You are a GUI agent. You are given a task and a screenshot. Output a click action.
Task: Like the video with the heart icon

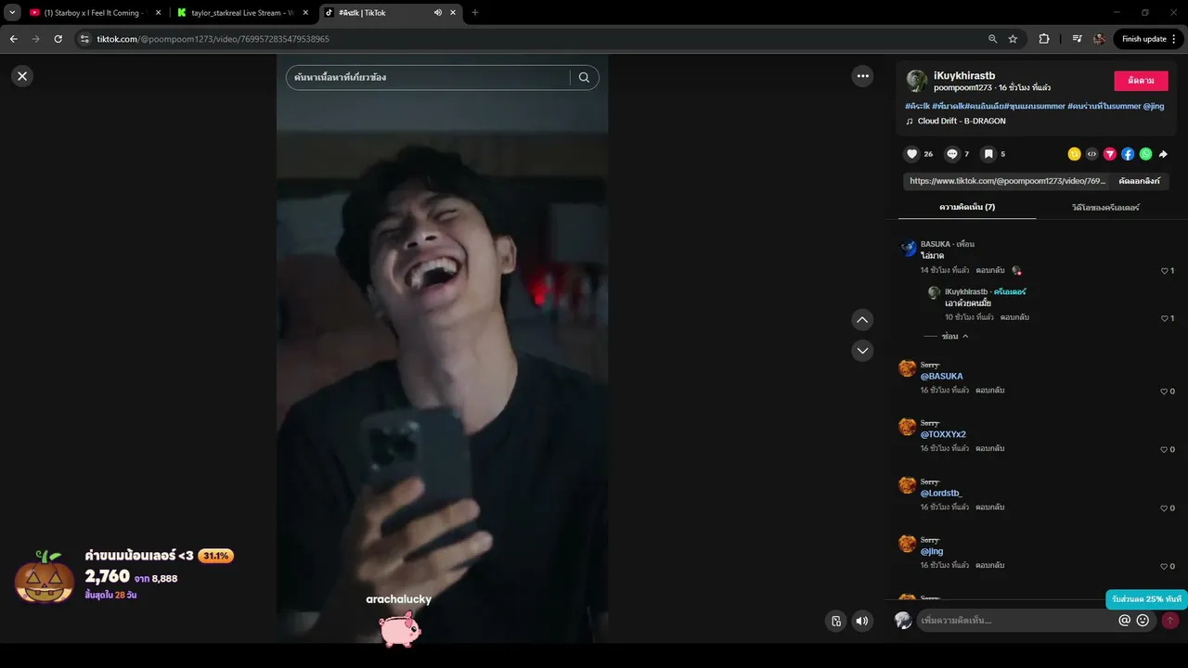pos(912,154)
